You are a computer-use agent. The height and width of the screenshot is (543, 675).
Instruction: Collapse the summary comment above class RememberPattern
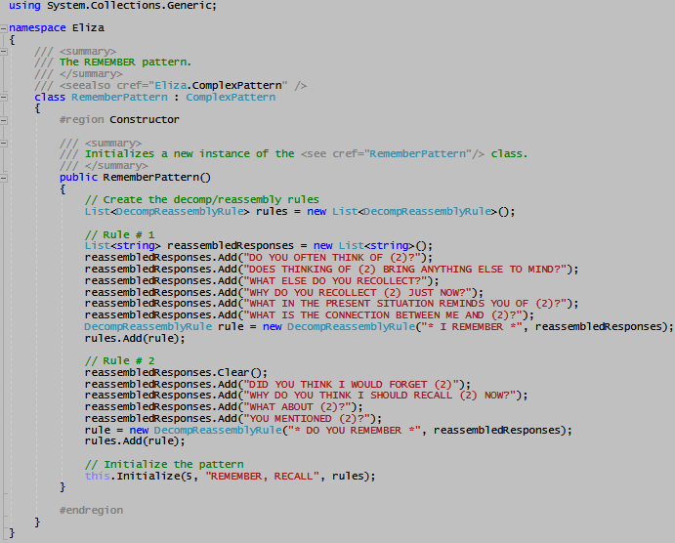click(4, 52)
